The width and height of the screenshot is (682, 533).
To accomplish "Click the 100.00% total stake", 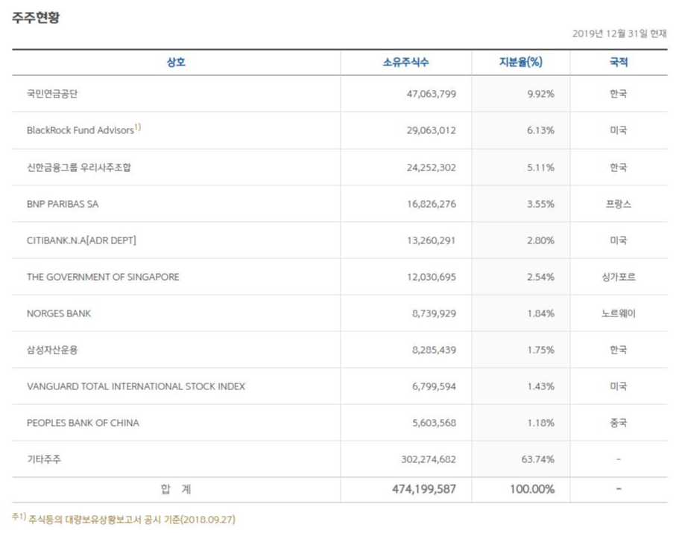I will [x=532, y=489].
